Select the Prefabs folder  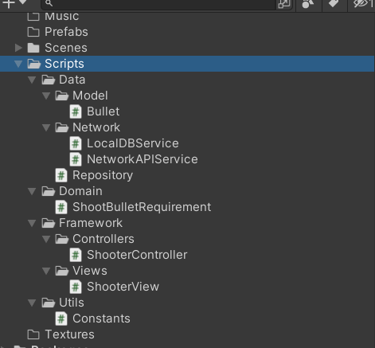coord(58,32)
